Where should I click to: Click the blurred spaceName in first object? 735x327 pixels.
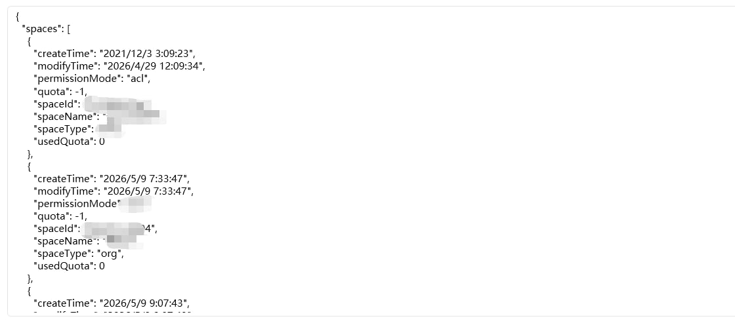[x=133, y=116]
